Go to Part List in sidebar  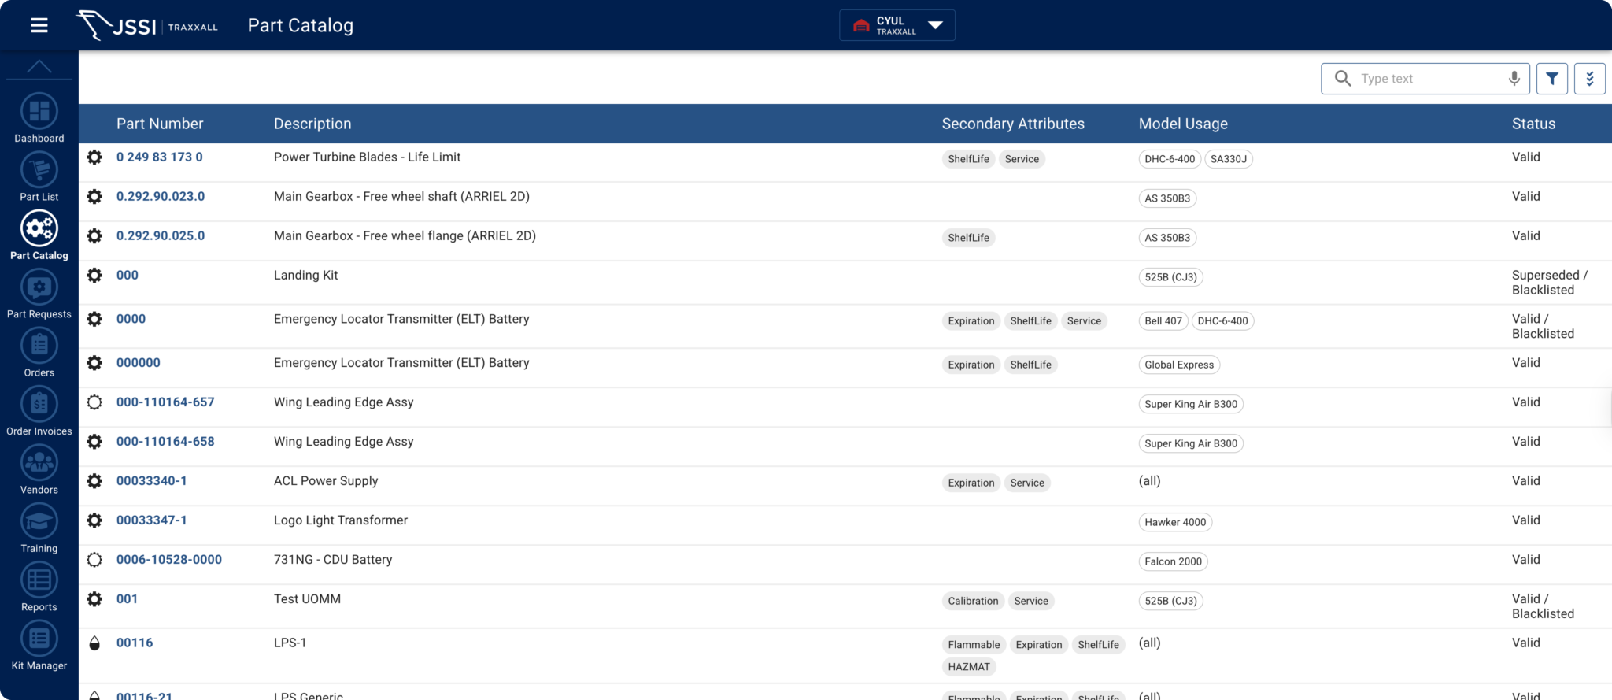point(39,171)
